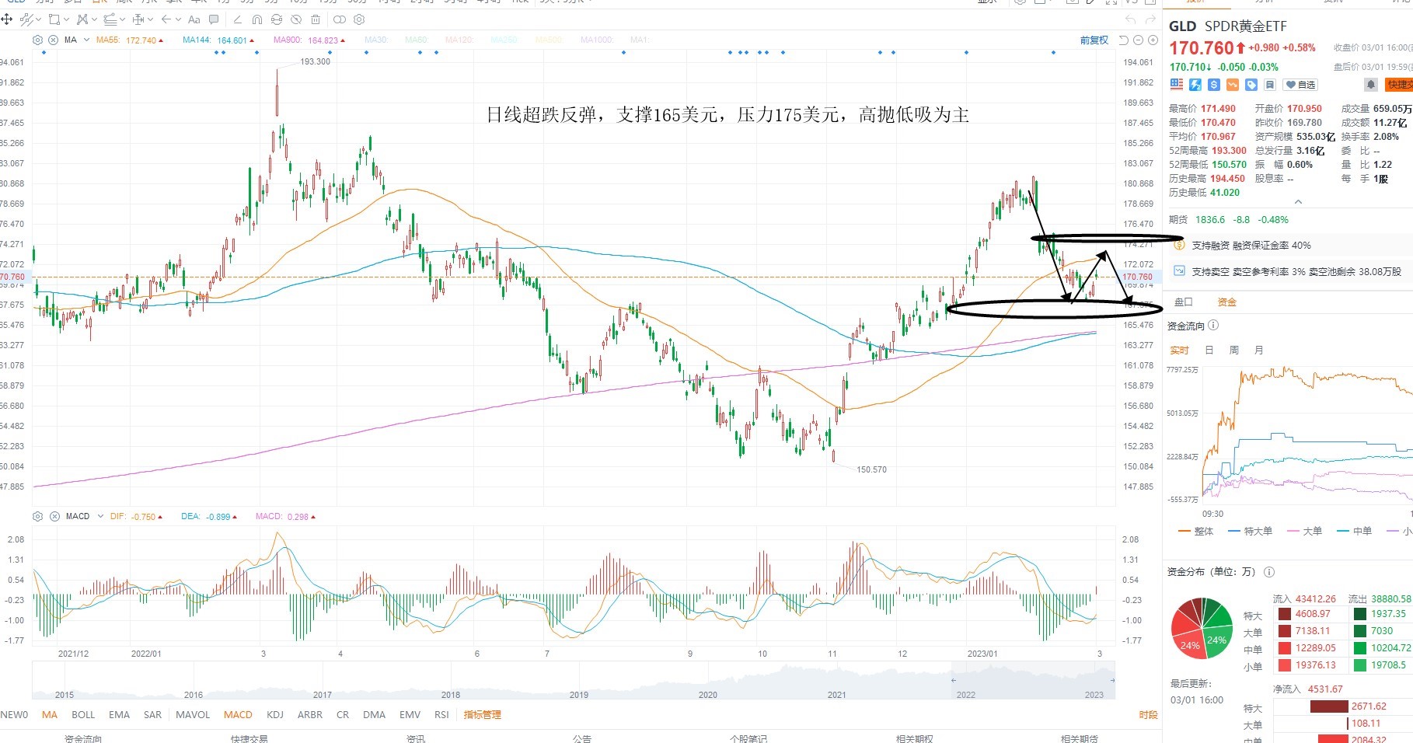Open 前复权 adjustment dropdown
The width and height of the screenshot is (1413, 743).
tap(1094, 40)
